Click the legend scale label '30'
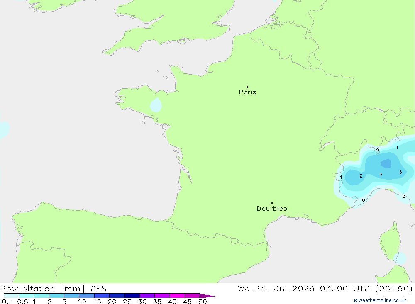Screen dimensions: 415x304 point(142,302)
